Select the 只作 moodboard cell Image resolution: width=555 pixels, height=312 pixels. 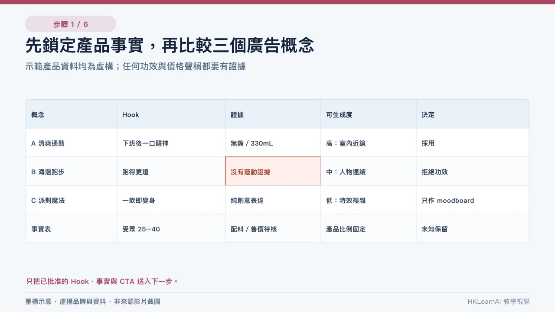(473, 200)
